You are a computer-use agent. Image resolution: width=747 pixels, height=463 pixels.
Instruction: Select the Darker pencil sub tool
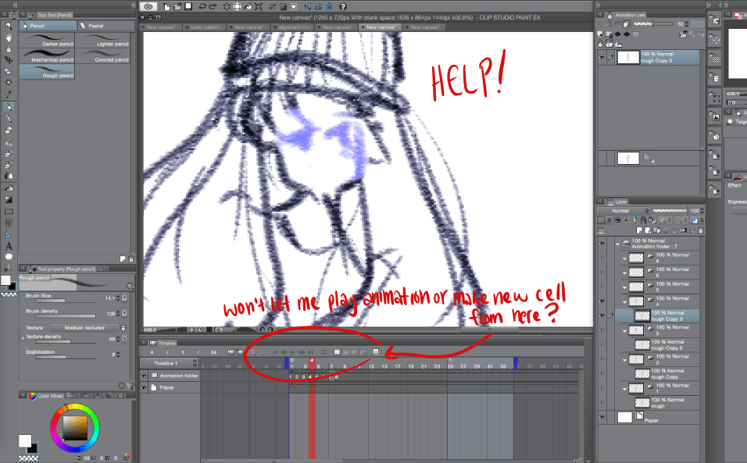point(47,40)
